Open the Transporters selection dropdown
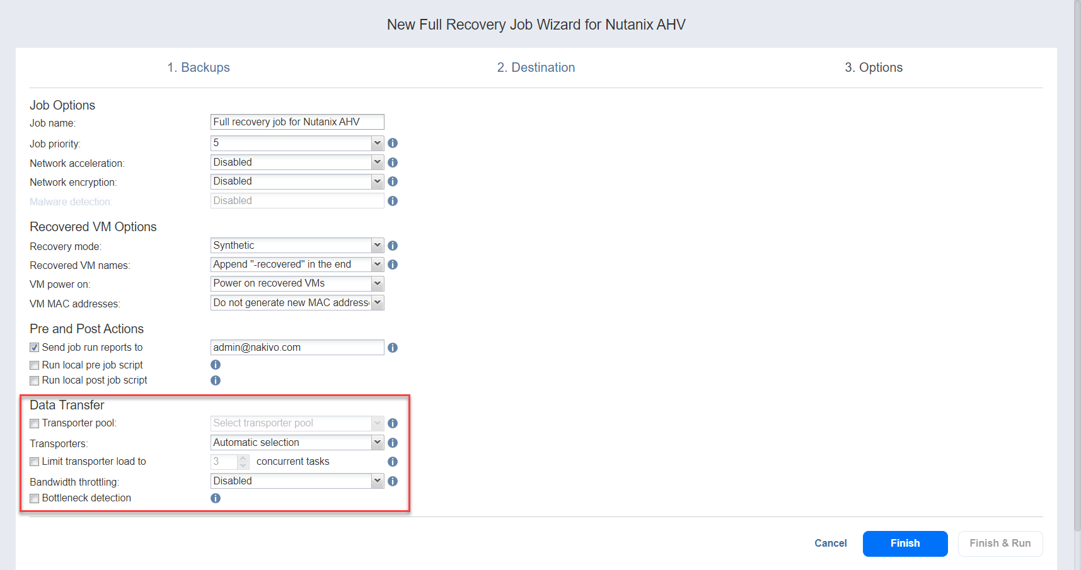Screen dimensions: 1081x570 [x=297, y=443]
